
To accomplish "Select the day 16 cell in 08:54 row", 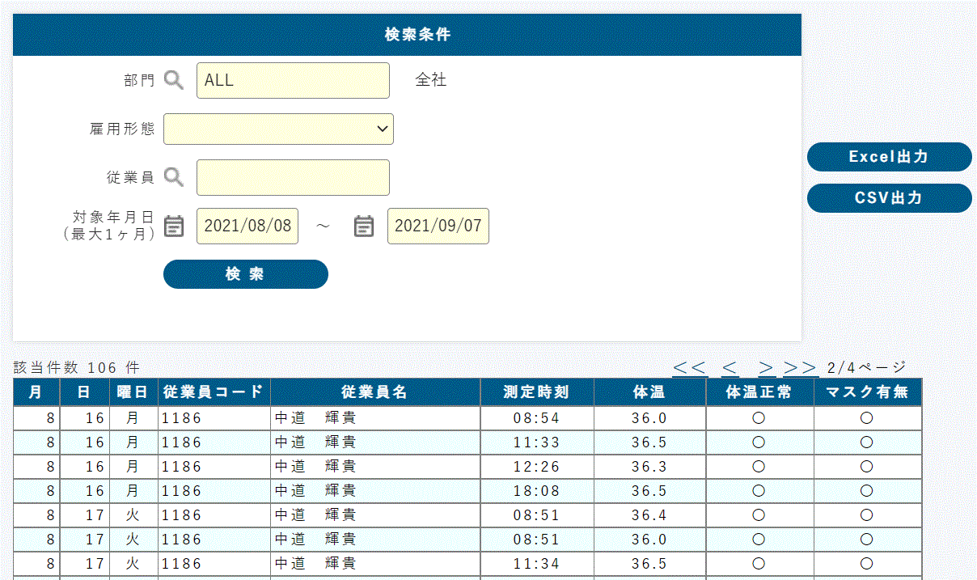I will pos(84,418).
